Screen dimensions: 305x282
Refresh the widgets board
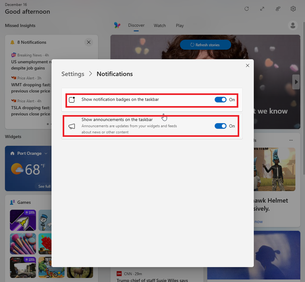point(247,9)
